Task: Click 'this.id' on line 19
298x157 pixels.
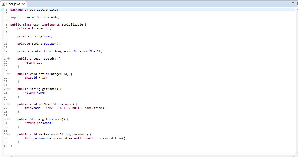Action: pos(31,78)
